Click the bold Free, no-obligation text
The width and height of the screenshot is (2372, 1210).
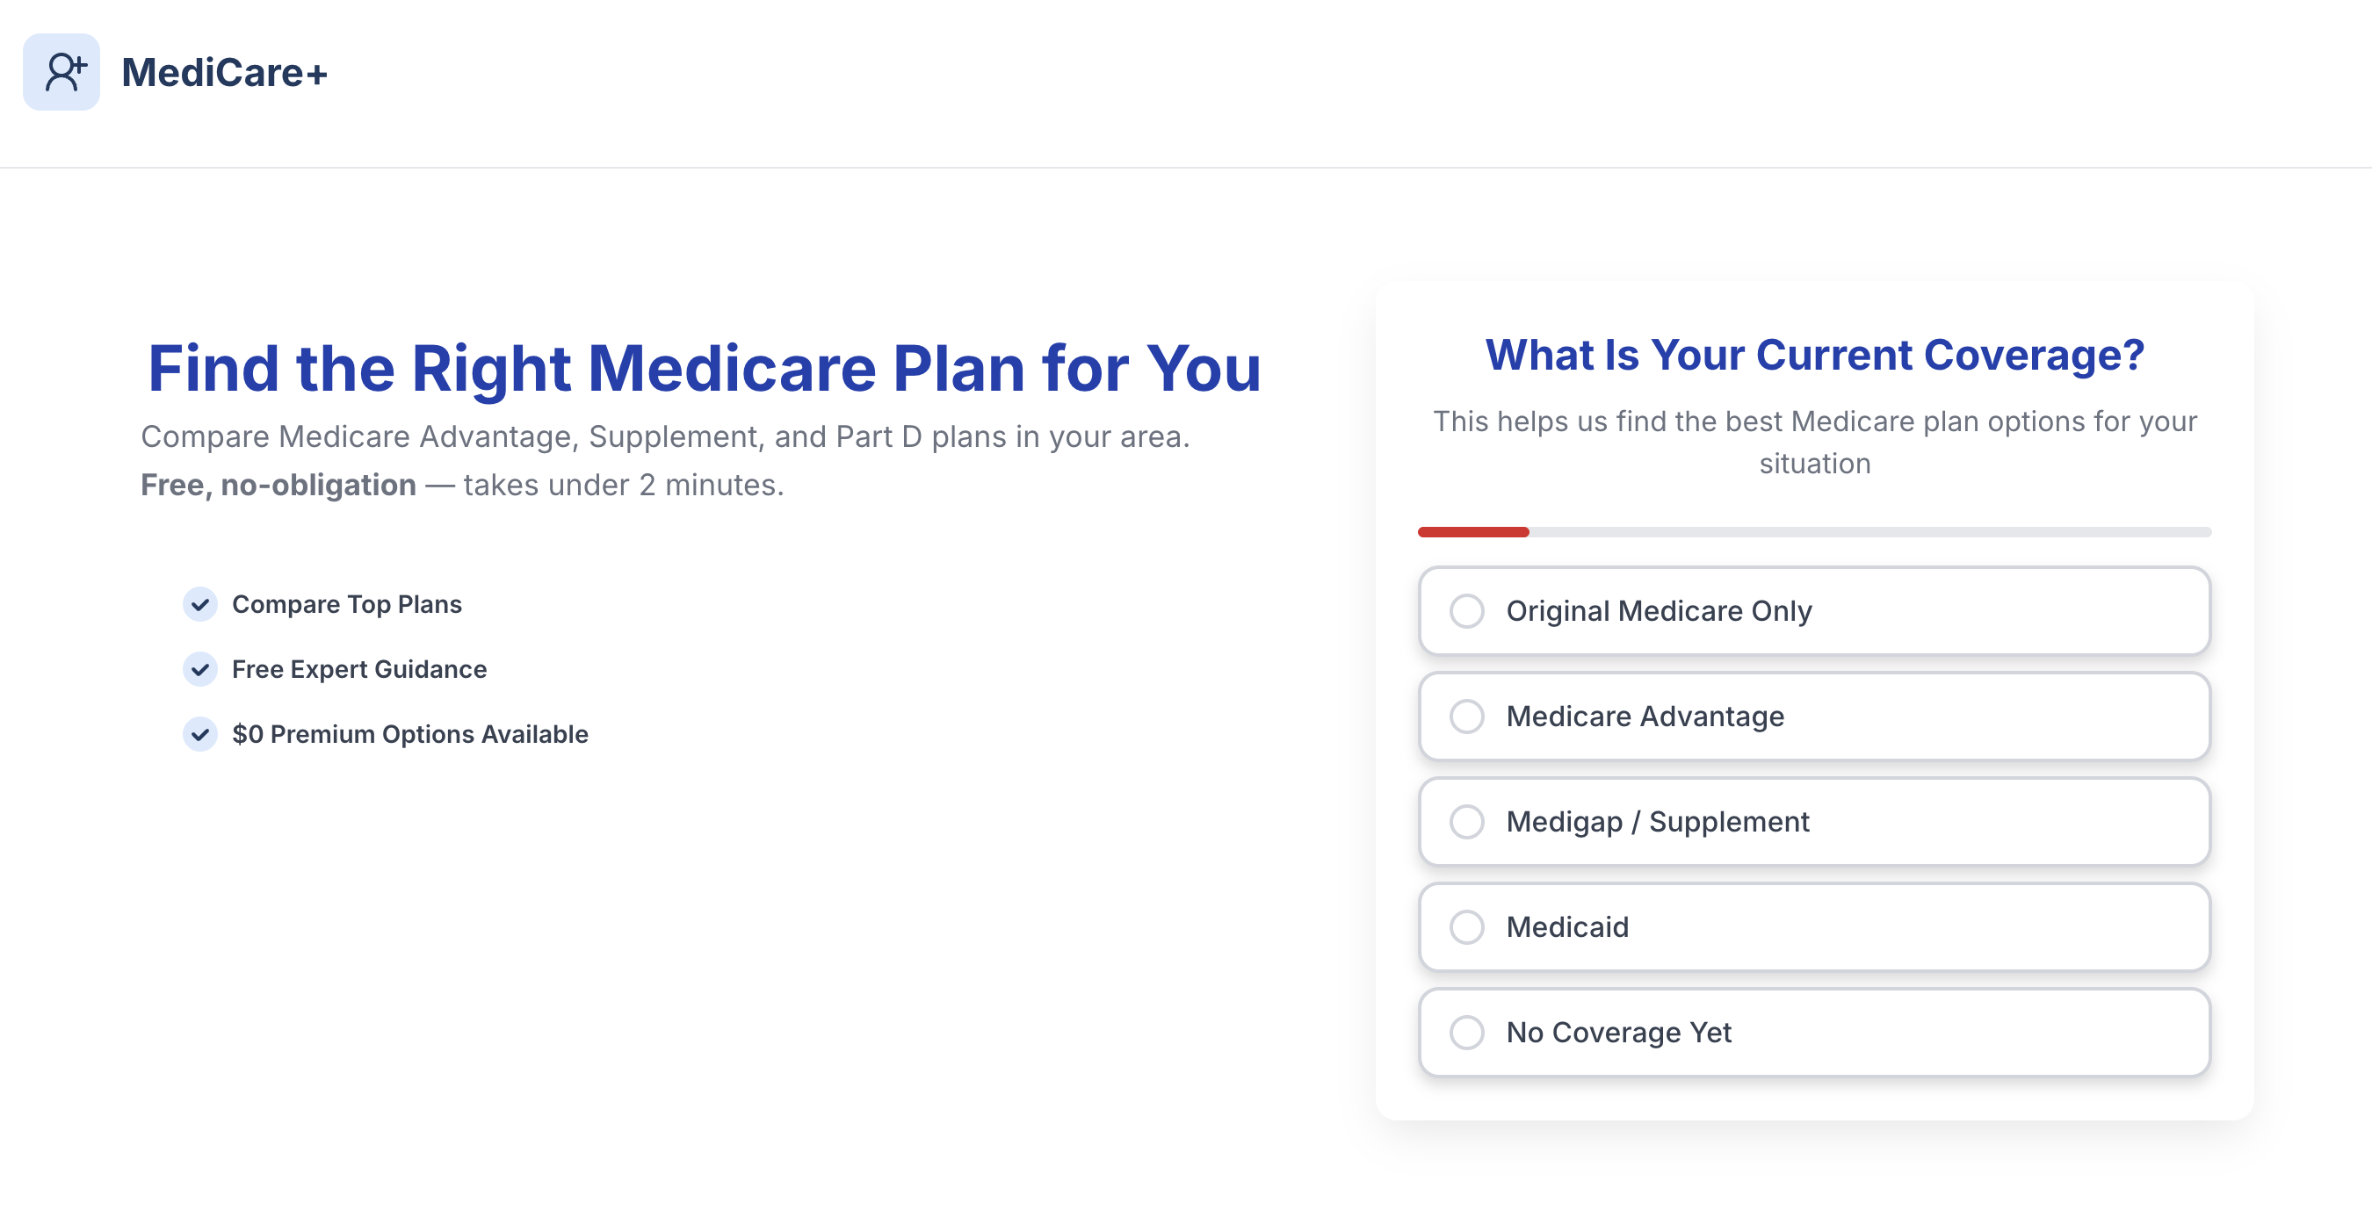[278, 485]
